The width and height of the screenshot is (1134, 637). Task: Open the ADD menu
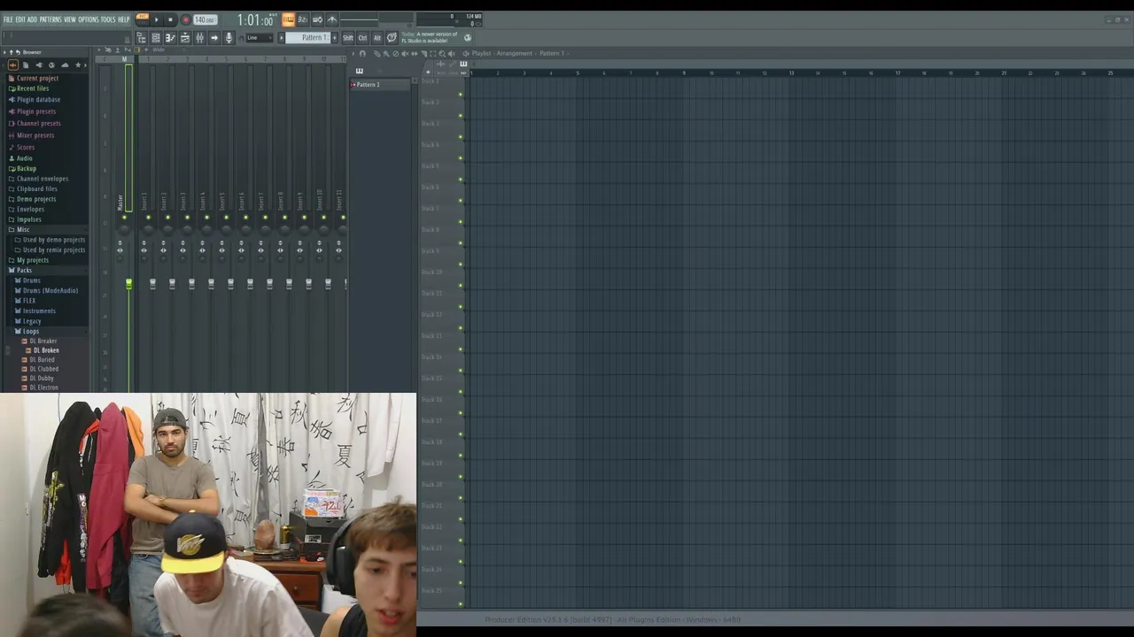pos(33,19)
